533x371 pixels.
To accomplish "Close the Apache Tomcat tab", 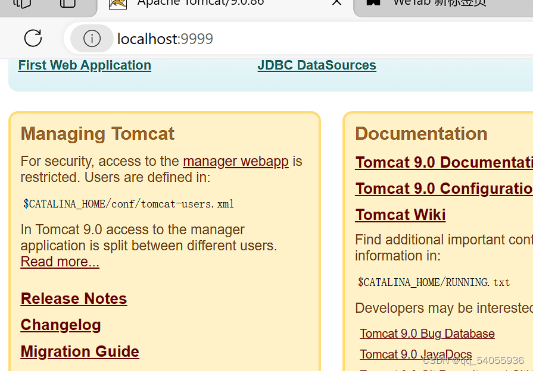I will click(x=336, y=4).
